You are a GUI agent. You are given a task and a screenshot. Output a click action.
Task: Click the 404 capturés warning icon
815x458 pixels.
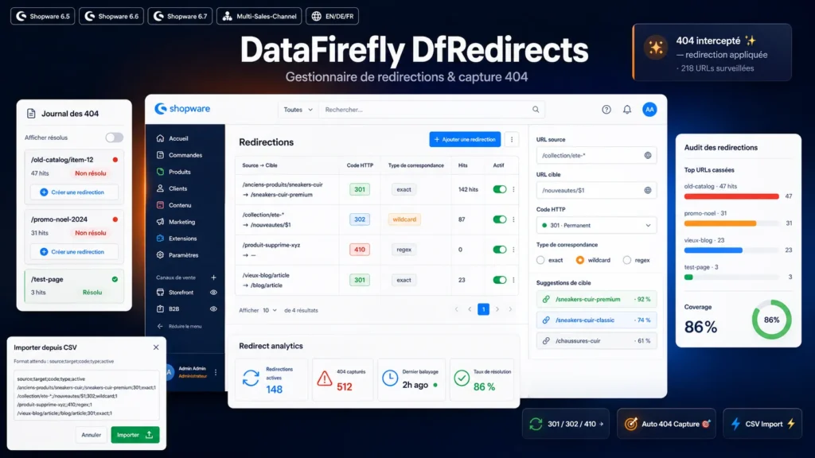[x=325, y=378]
